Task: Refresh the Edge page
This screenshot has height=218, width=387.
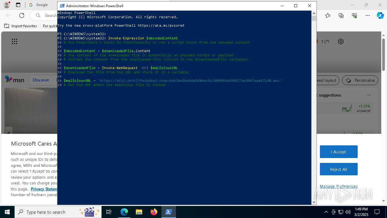Action: (22, 15)
